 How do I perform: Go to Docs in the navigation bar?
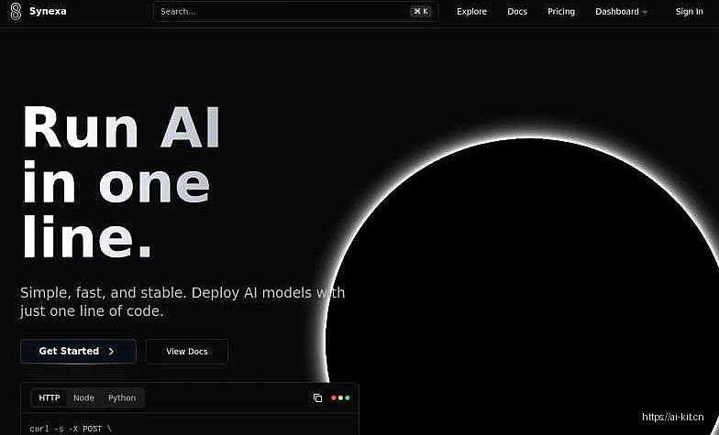(x=517, y=12)
